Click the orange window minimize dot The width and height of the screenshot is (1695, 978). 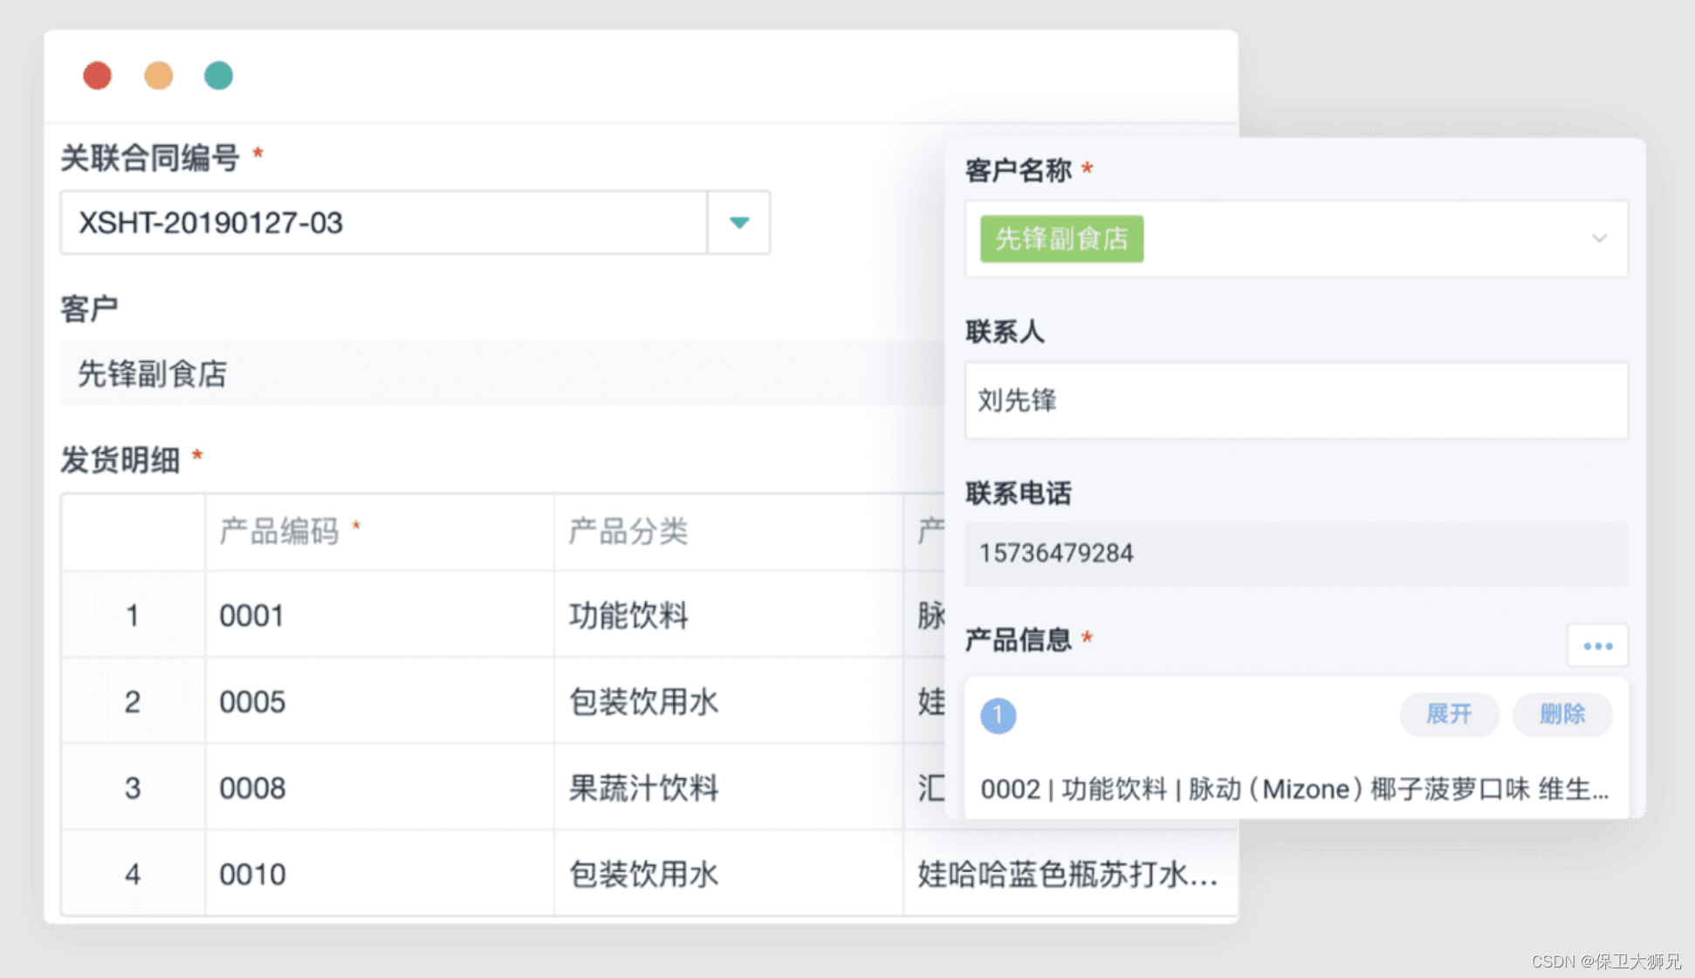[x=158, y=76]
